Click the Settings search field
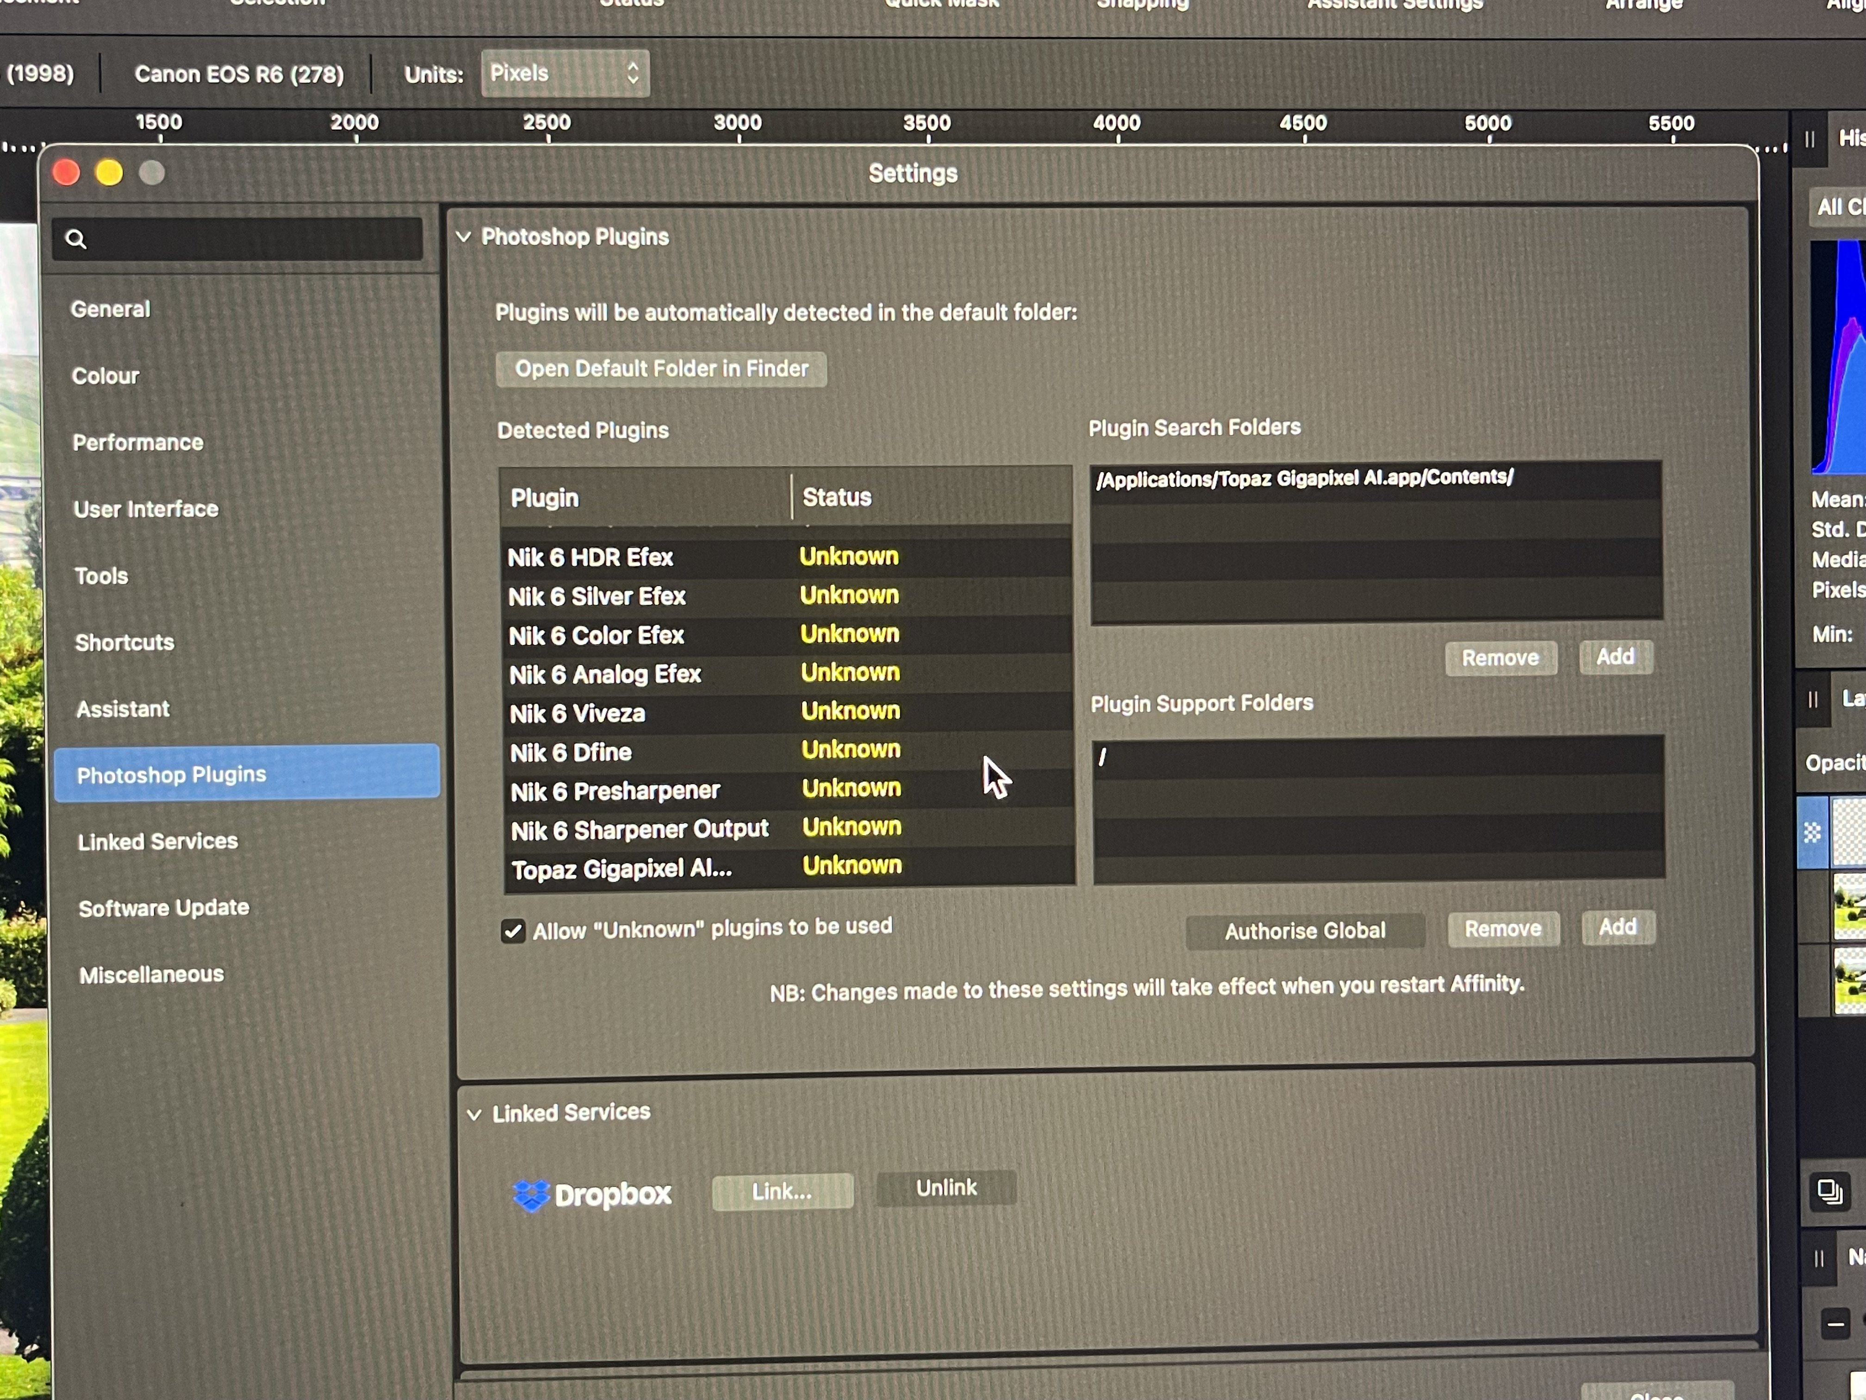 click(237, 240)
